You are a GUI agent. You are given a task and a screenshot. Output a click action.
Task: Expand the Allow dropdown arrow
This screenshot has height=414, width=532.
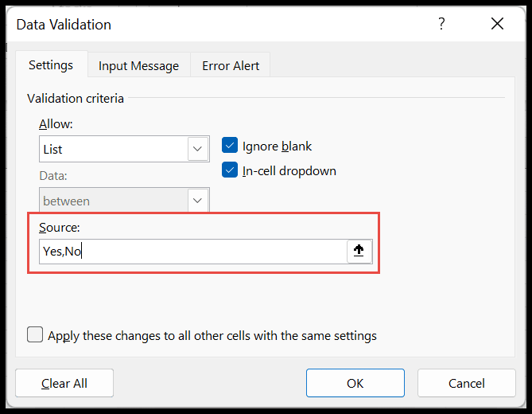tap(197, 149)
